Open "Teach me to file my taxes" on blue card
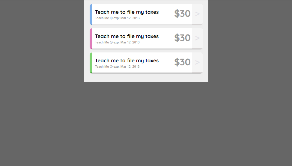This screenshot has height=166, width=292. 127,12
